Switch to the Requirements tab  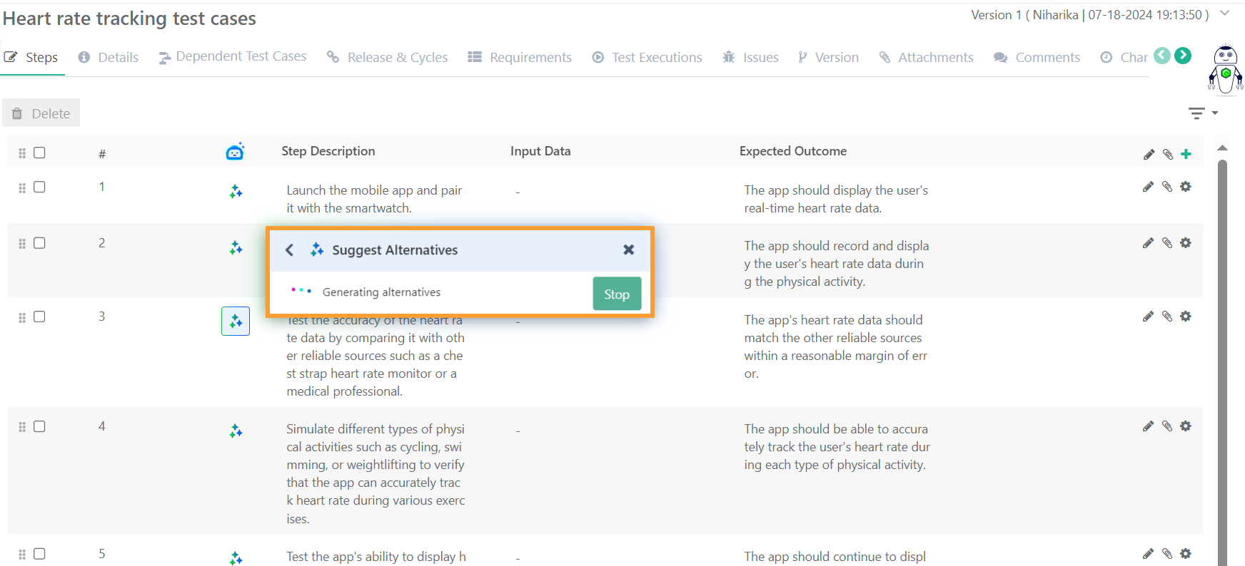point(520,58)
